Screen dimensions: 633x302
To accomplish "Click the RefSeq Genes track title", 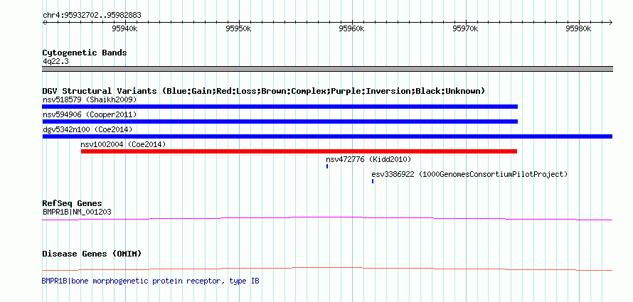I will 73,203.
